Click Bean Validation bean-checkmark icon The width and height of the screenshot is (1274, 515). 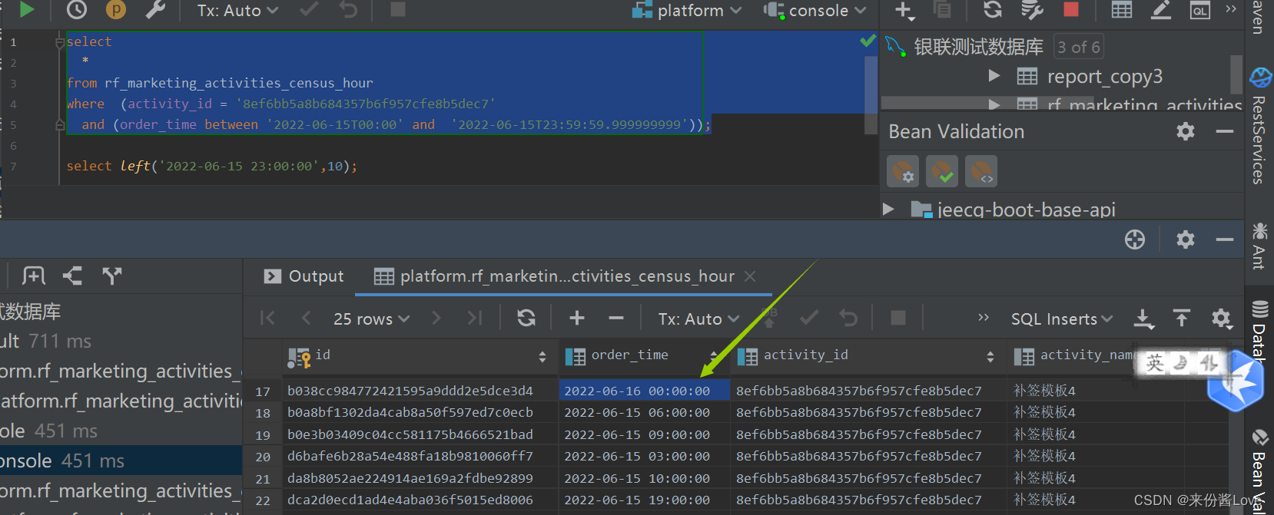pyautogui.click(x=942, y=171)
